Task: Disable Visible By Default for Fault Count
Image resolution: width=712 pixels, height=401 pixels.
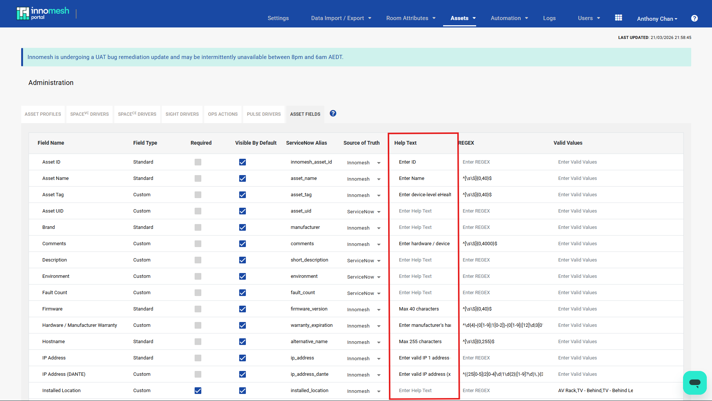Action: [242, 293]
